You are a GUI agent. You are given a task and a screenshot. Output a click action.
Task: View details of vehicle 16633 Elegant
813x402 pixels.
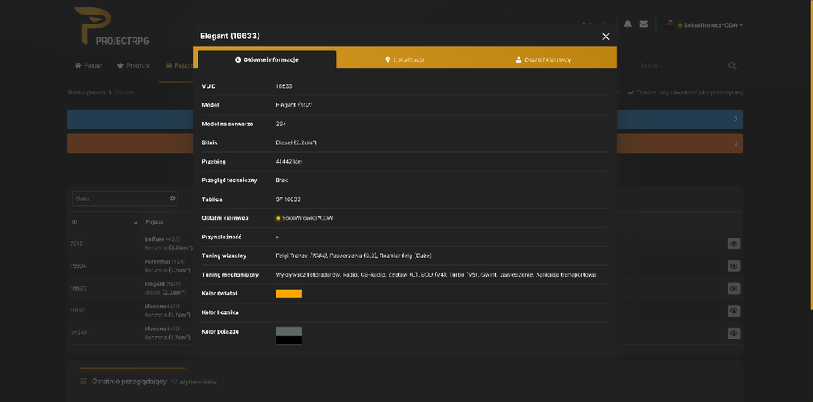point(733,288)
